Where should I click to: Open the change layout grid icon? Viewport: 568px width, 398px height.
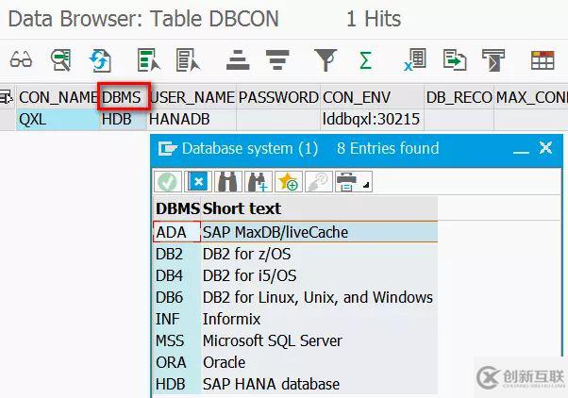click(x=543, y=60)
